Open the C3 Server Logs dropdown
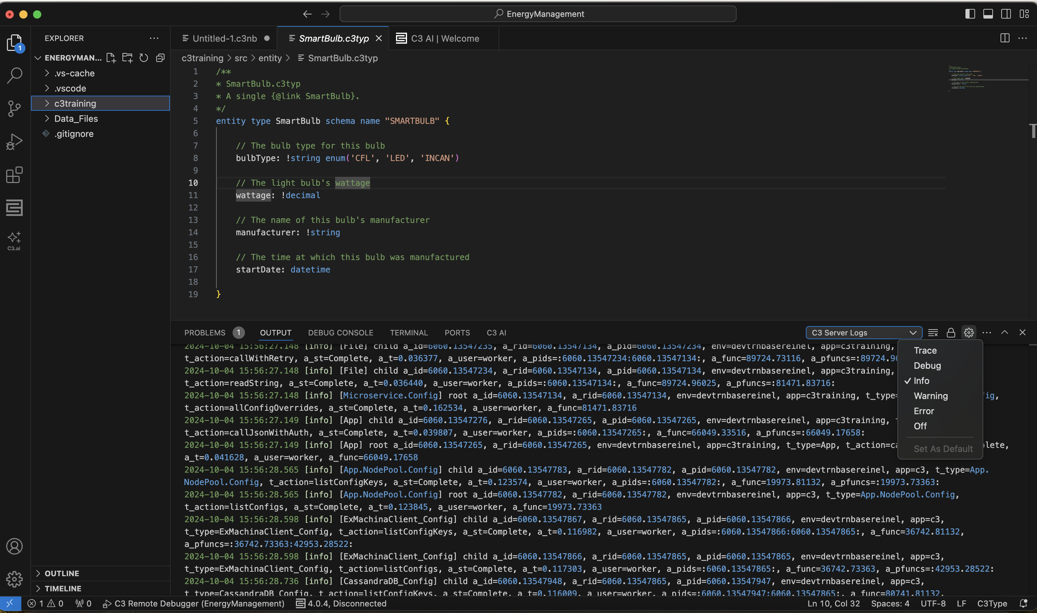Image resolution: width=1037 pixels, height=613 pixels. pyautogui.click(x=864, y=333)
